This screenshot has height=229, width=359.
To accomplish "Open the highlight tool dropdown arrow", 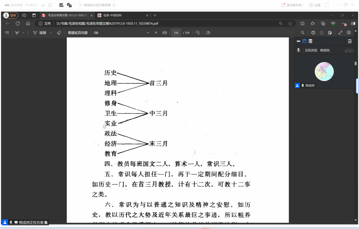I will pyautogui.click(x=23, y=33).
